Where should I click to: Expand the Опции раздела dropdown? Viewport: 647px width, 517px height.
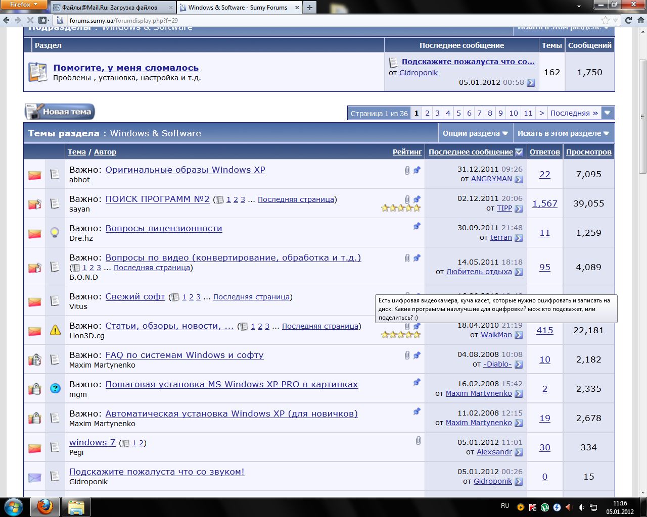[x=475, y=133]
